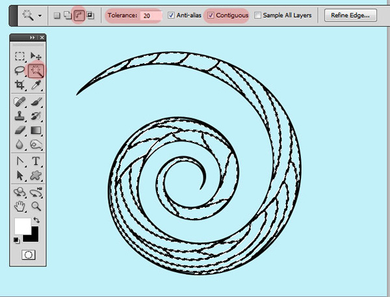Viewport: 390px width, 297px height.
Task: Select the Crop tool
Action: coord(19,85)
